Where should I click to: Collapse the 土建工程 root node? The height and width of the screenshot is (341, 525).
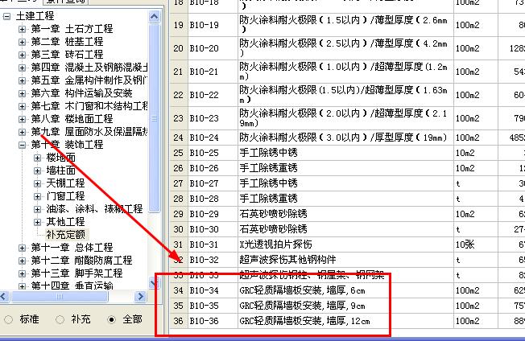tap(6, 16)
